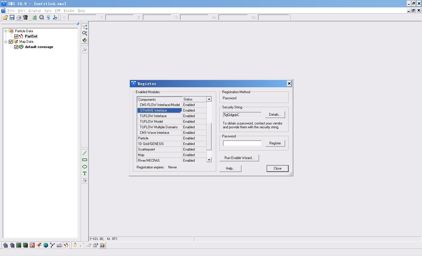Click the Details... button

coord(275,115)
